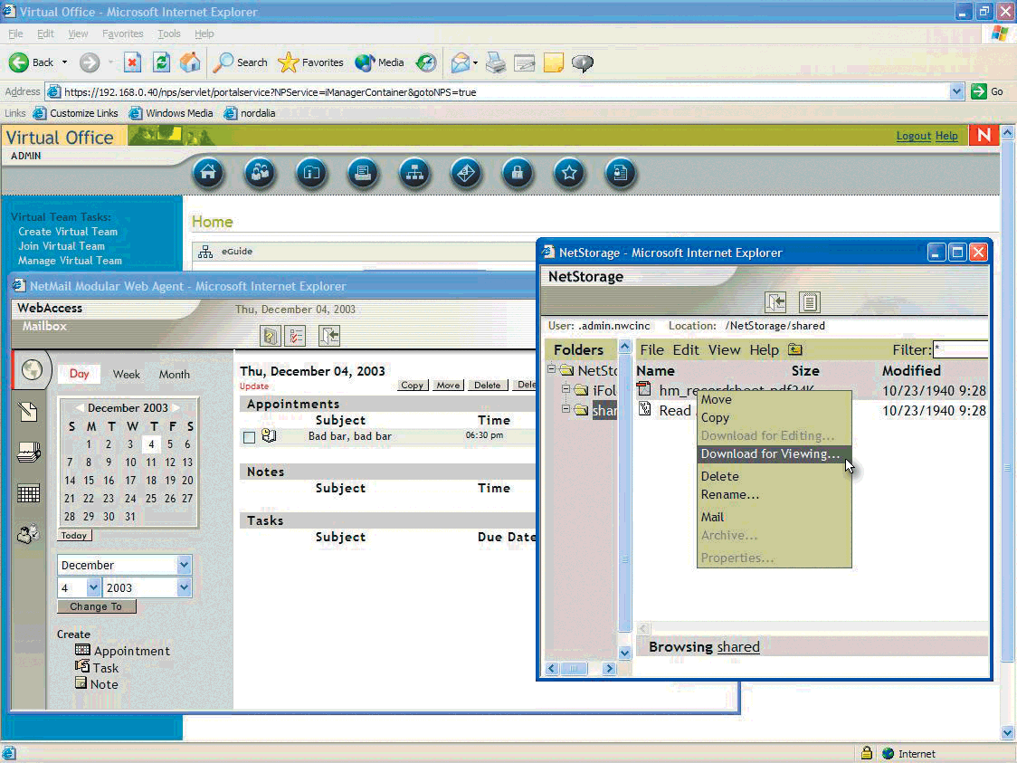Click the IE Refresh toolbar icon
This screenshot has height=763, width=1017.
point(161,62)
